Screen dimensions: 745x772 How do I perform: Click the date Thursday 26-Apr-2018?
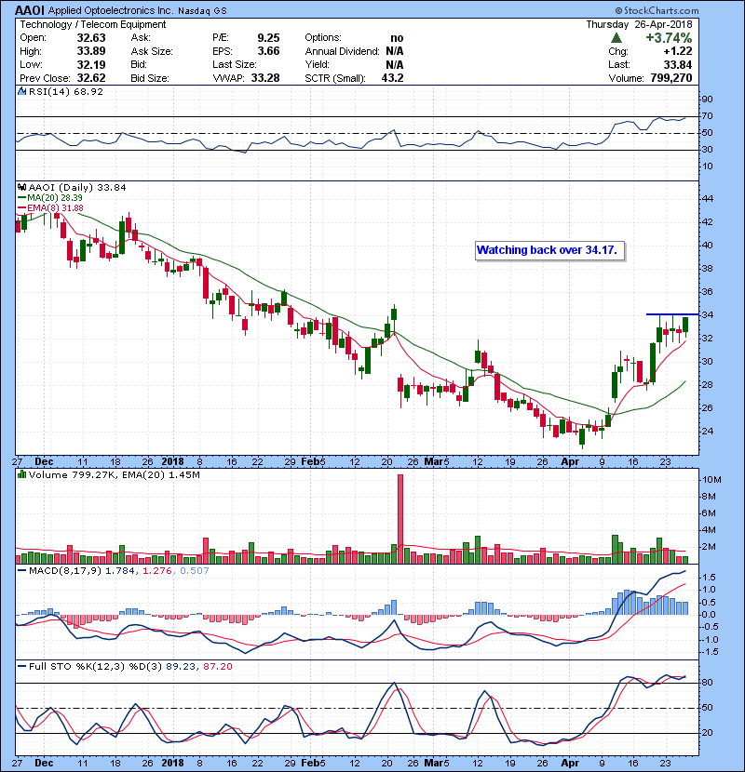(639, 24)
